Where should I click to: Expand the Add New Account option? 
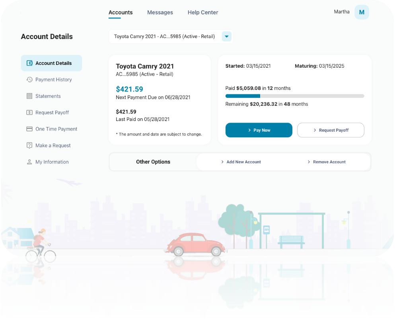tap(241, 162)
